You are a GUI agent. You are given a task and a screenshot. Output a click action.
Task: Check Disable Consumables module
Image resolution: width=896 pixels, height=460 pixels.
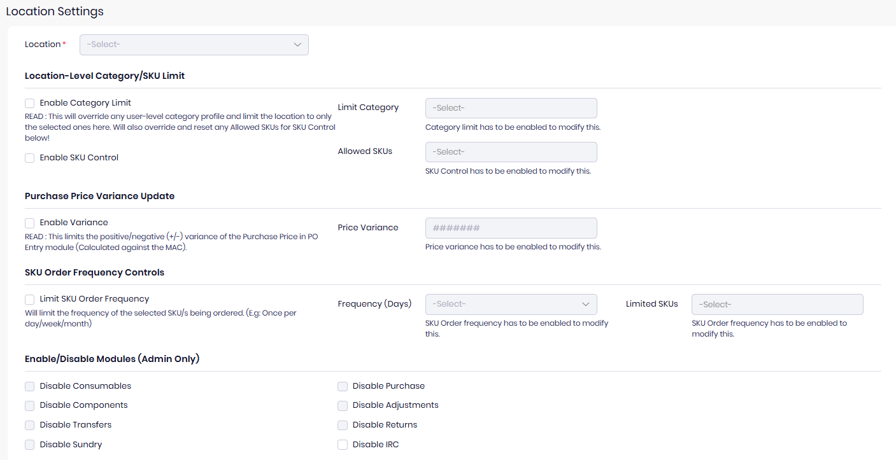click(30, 386)
